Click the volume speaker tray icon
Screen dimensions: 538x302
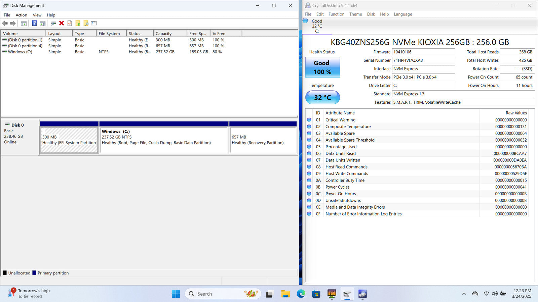495,294
